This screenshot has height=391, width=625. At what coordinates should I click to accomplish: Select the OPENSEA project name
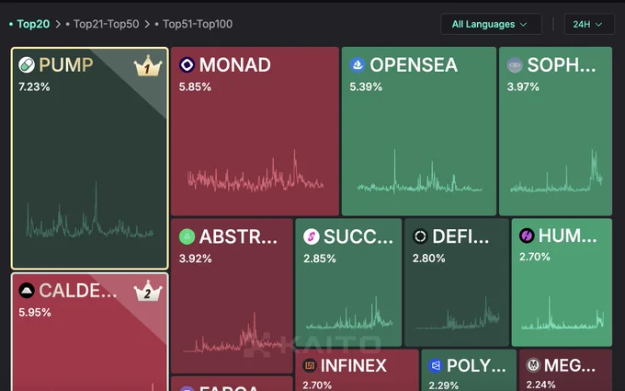click(x=414, y=64)
